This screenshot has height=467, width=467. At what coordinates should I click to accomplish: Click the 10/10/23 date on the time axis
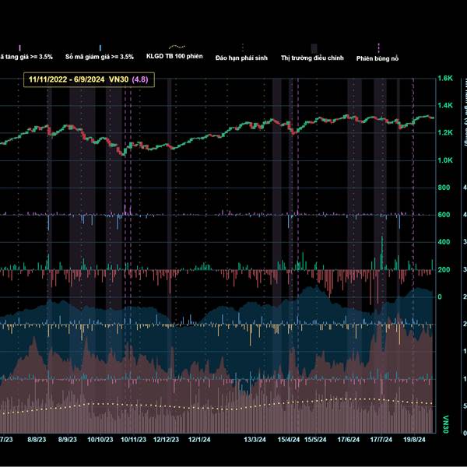(x=100, y=440)
